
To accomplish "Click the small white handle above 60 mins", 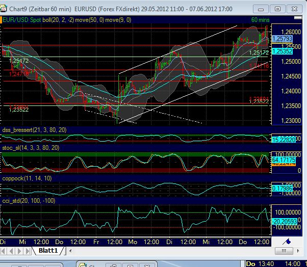I will coord(298,18).
